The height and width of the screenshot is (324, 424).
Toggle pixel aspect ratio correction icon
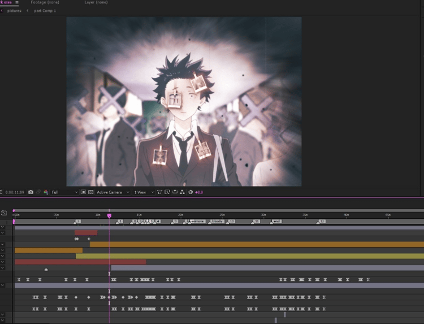coord(159,192)
